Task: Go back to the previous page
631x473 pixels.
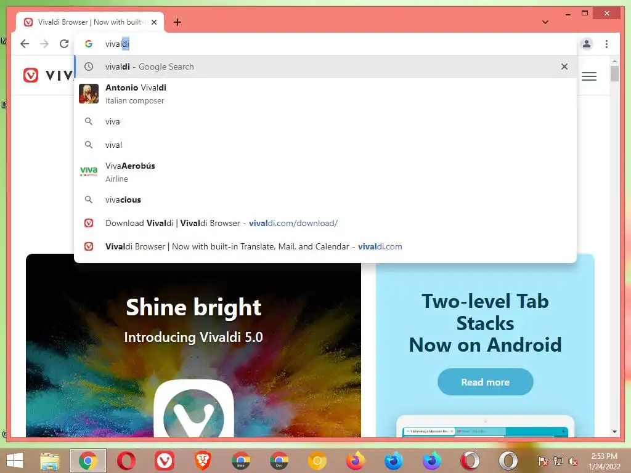Action: (x=25, y=44)
